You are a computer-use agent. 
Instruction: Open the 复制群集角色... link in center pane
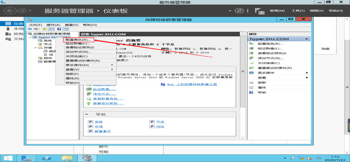pyautogui.click(x=108, y=99)
